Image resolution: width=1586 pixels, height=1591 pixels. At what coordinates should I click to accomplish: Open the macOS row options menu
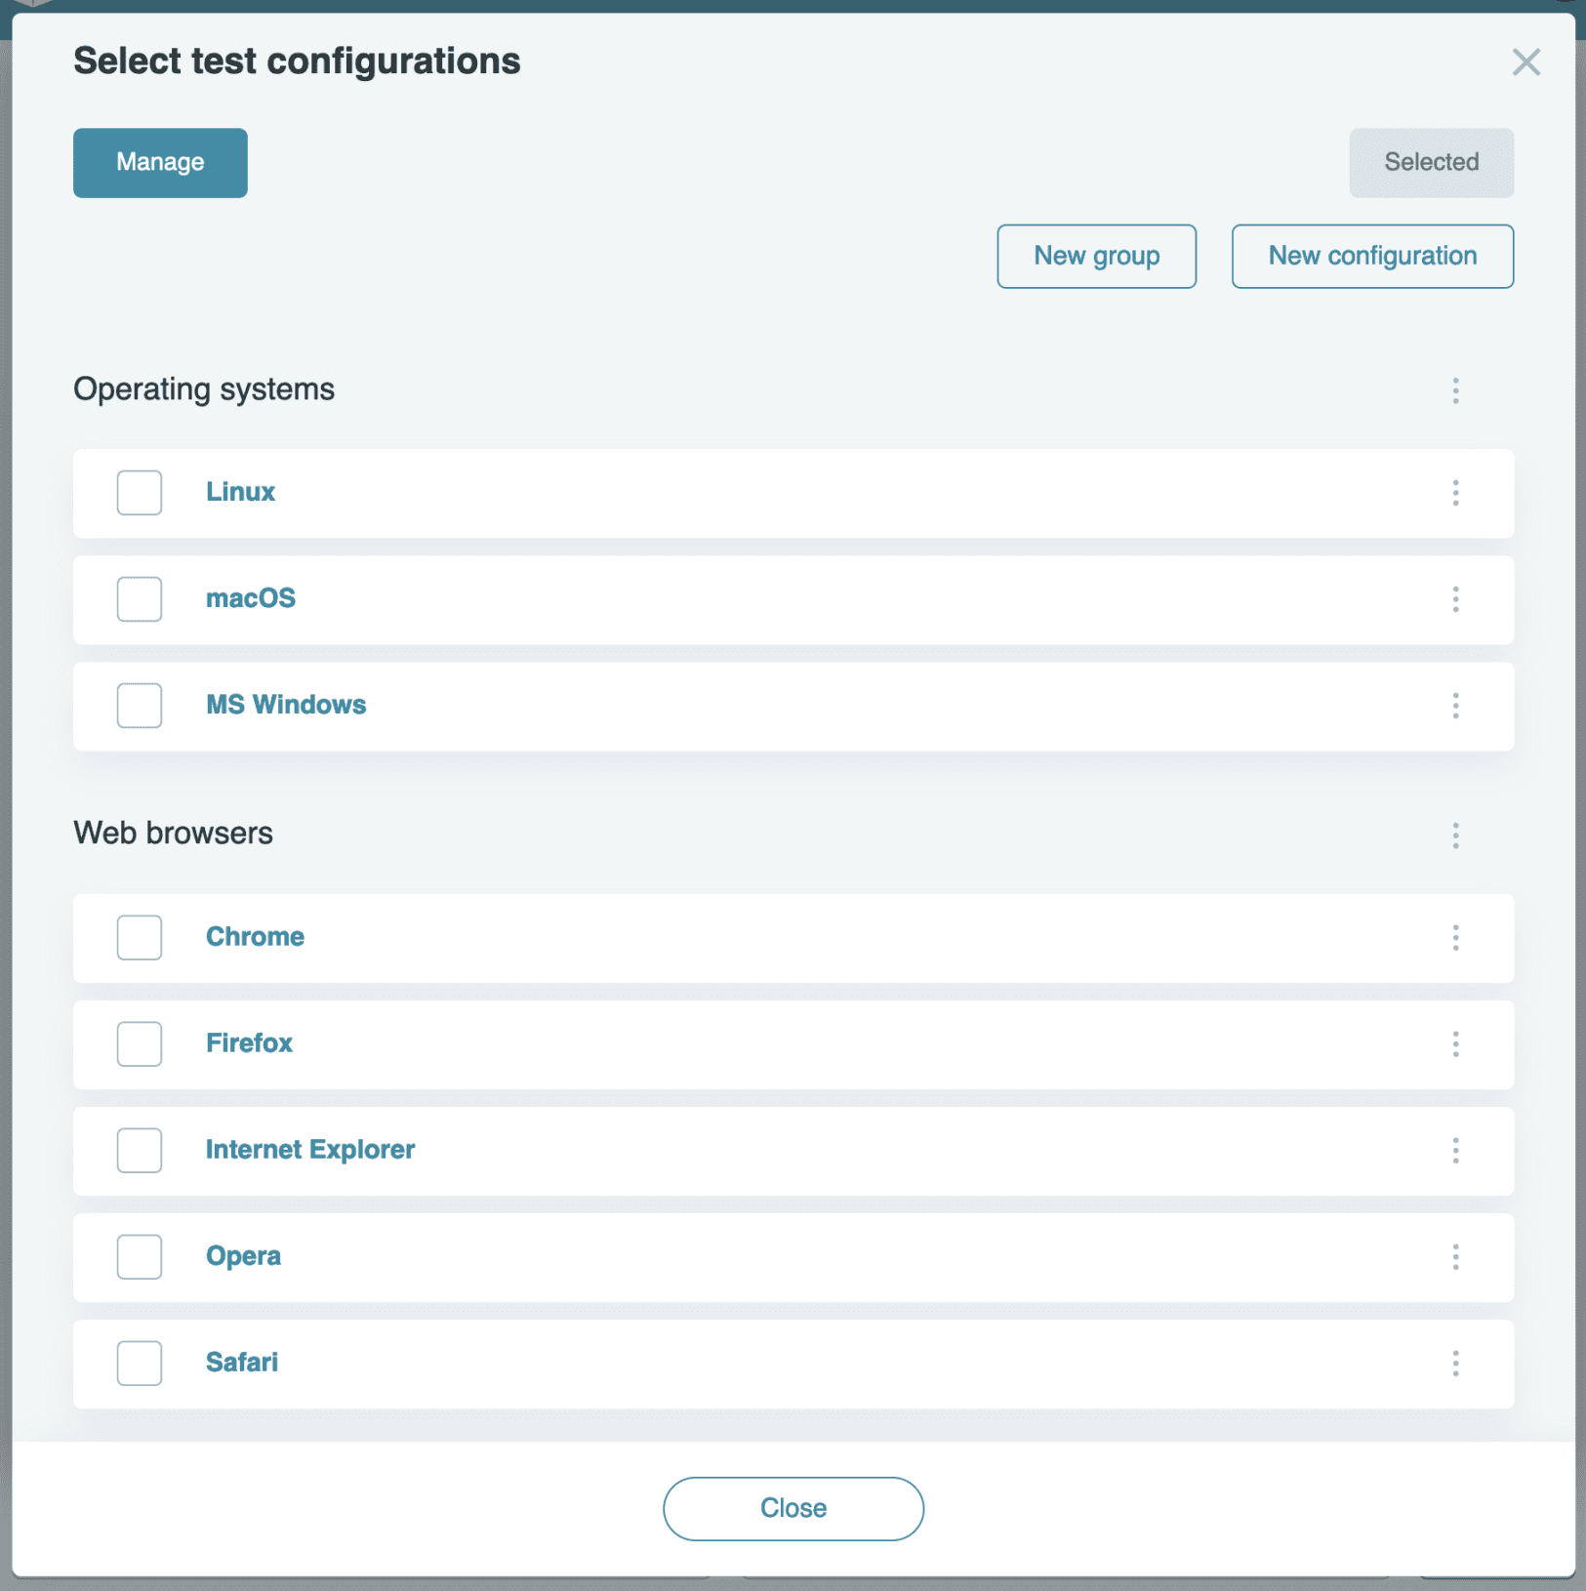coord(1455,599)
